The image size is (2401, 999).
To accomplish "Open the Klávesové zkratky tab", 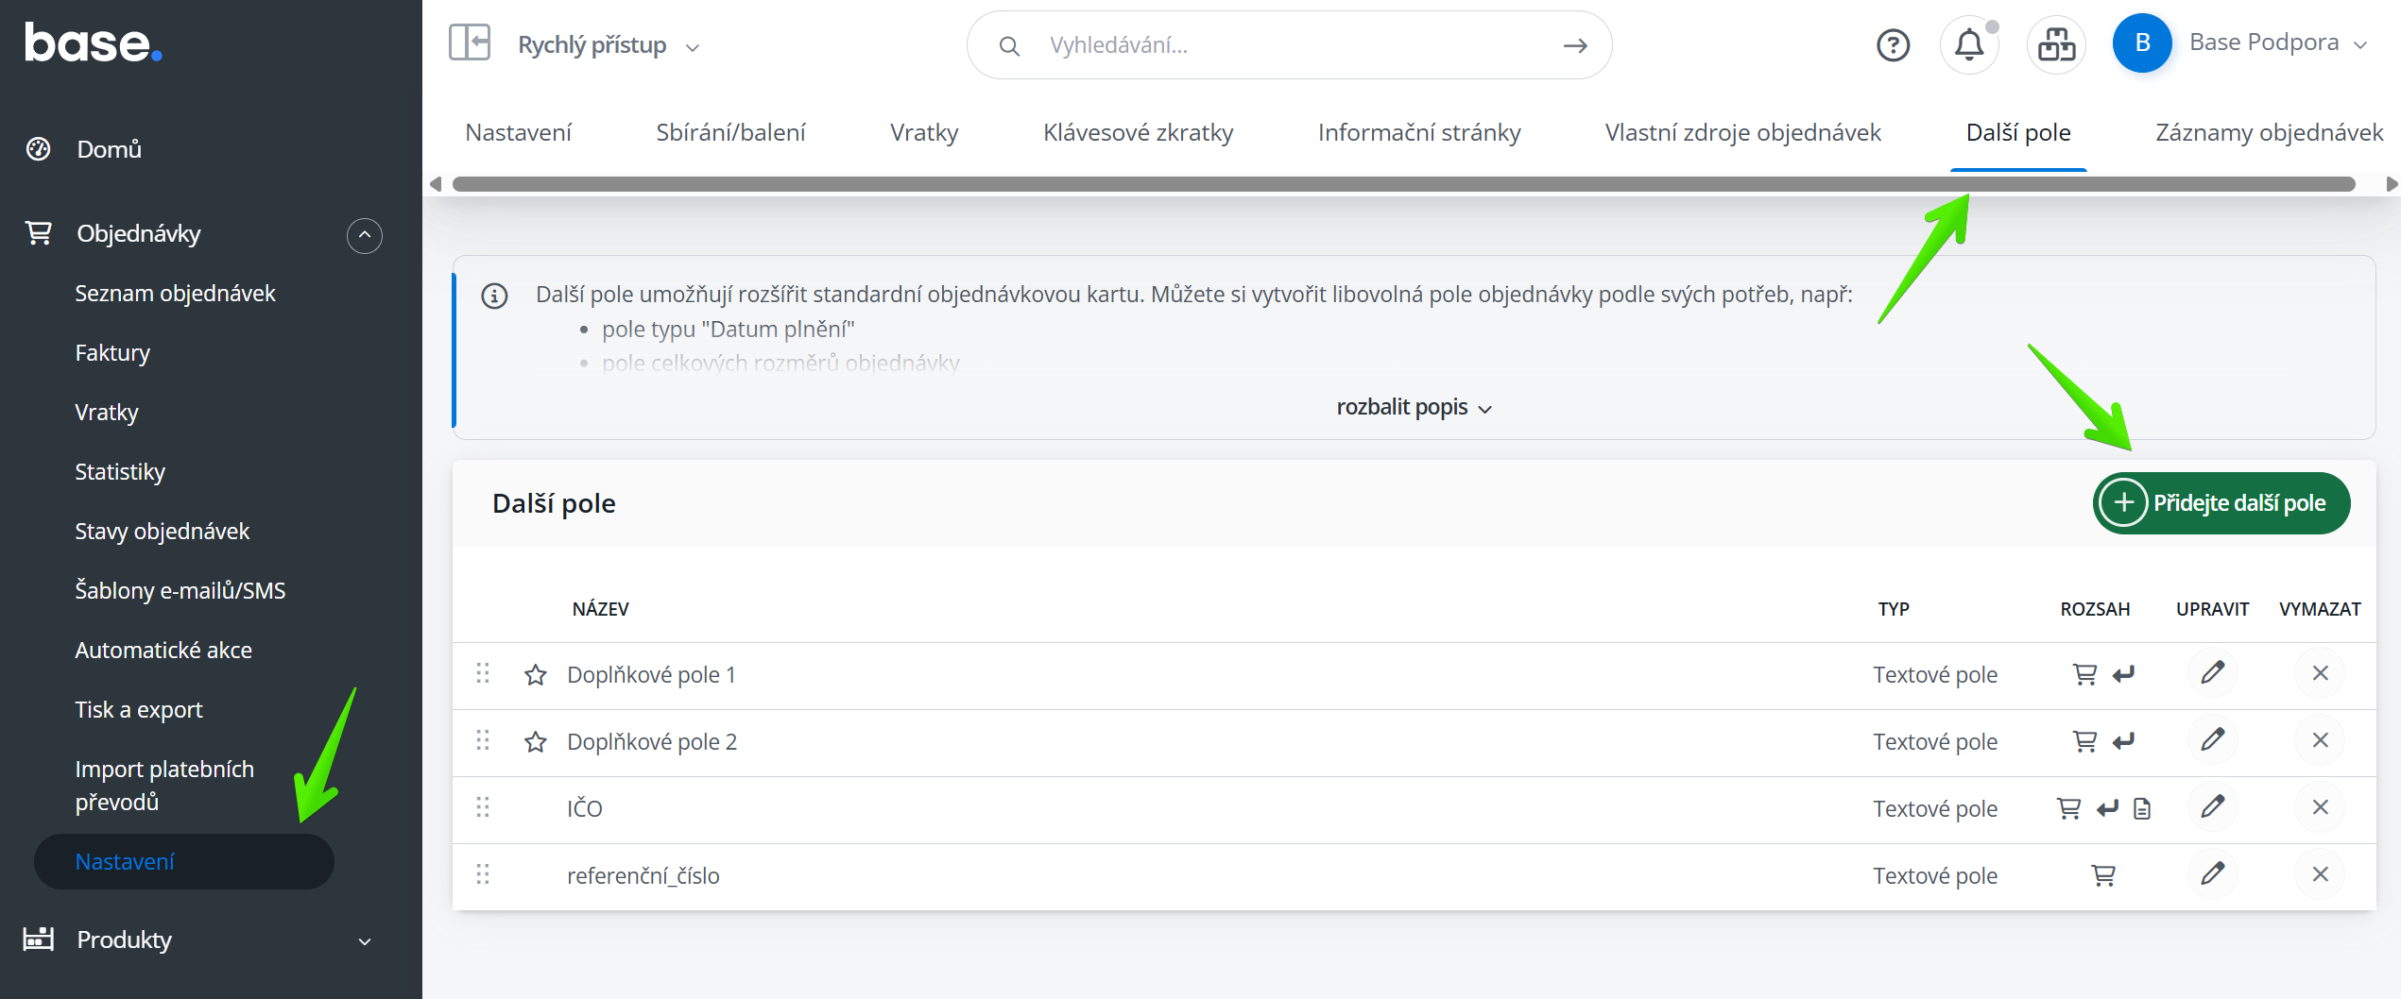I will tap(1138, 132).
